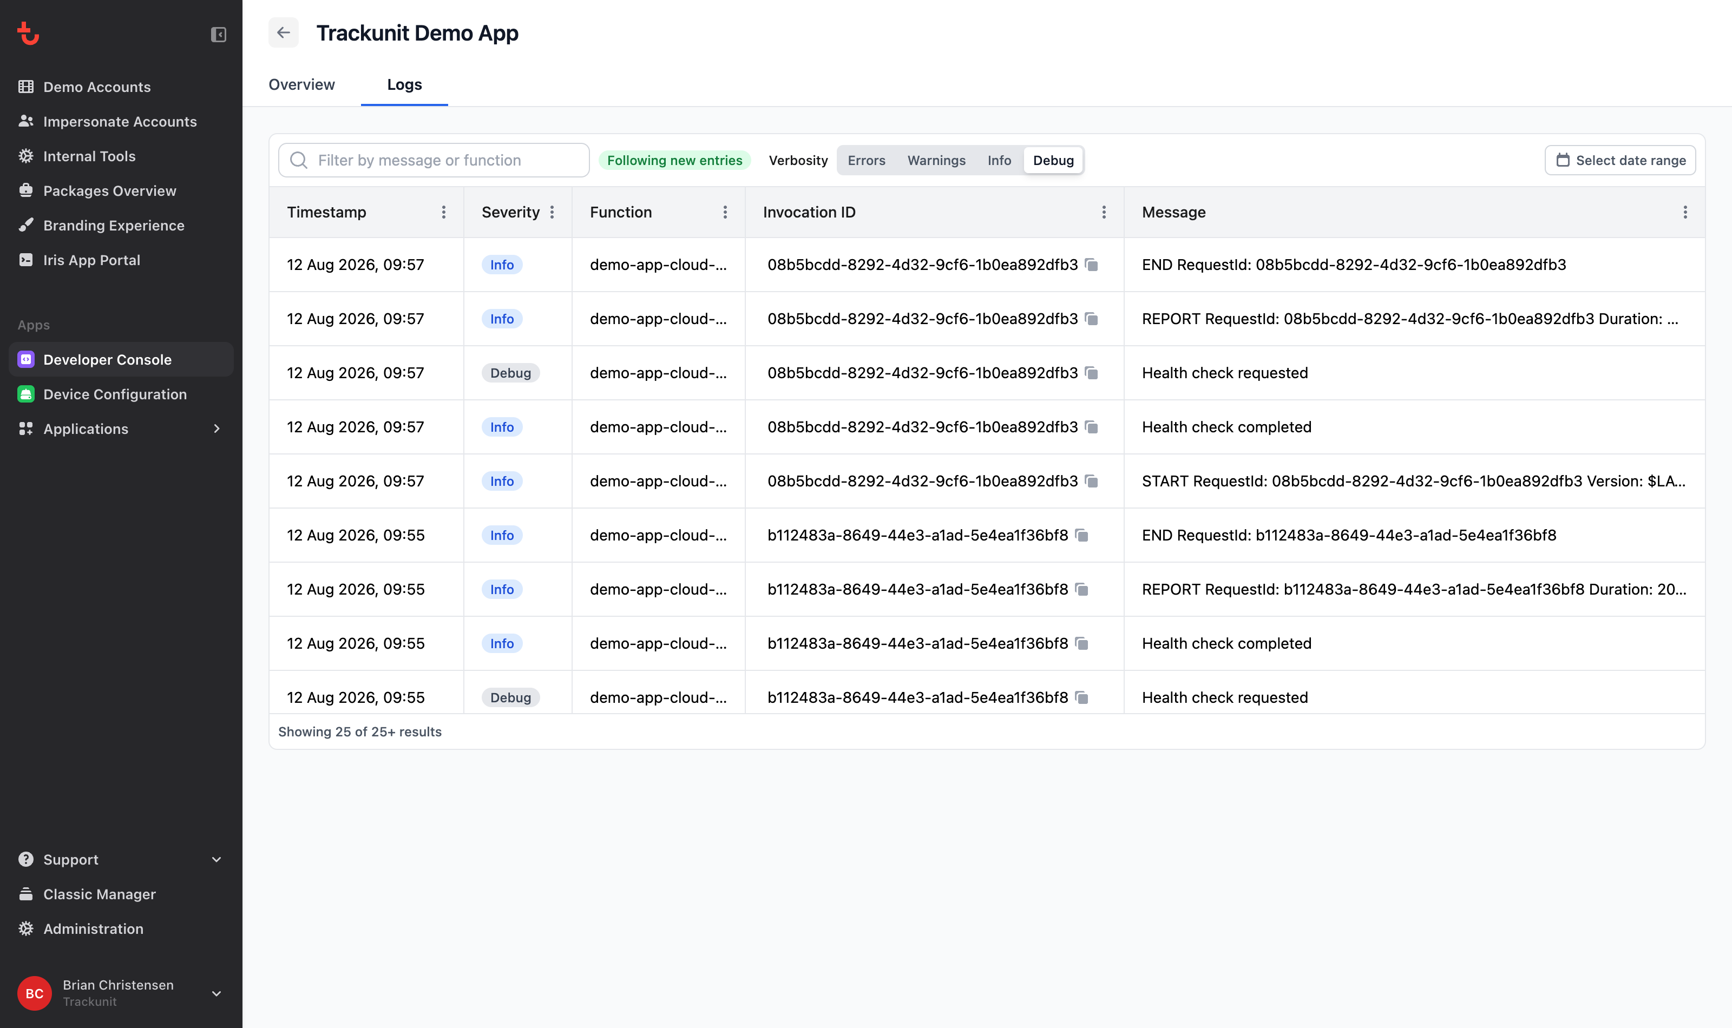Copy invocation ID of REPORT b112483a row
Screen dimensions: 1732x1028
(x=1082, y=589)
